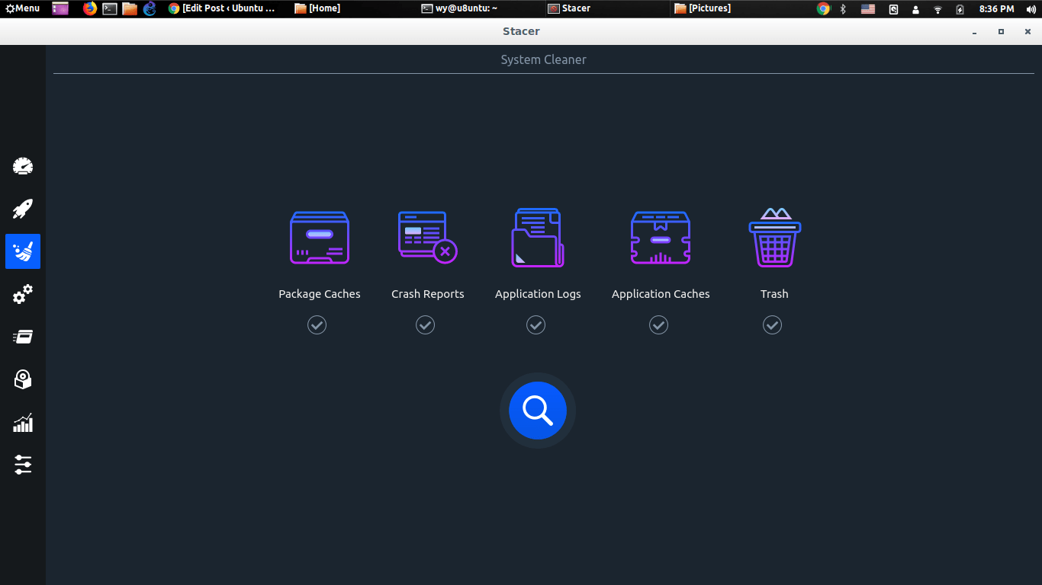Screen dimensions: 1042x585
Task: Open Startup Apps rocket icon in sidebar
Action: point(23,209)
